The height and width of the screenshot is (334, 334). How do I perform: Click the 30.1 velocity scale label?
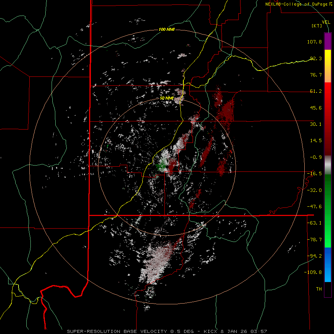point(316,124)
